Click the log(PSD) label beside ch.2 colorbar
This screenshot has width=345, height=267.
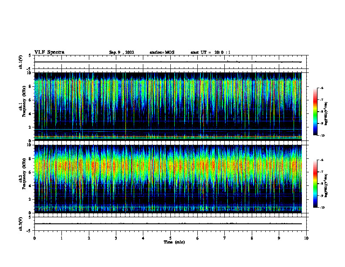coord(326,185)
